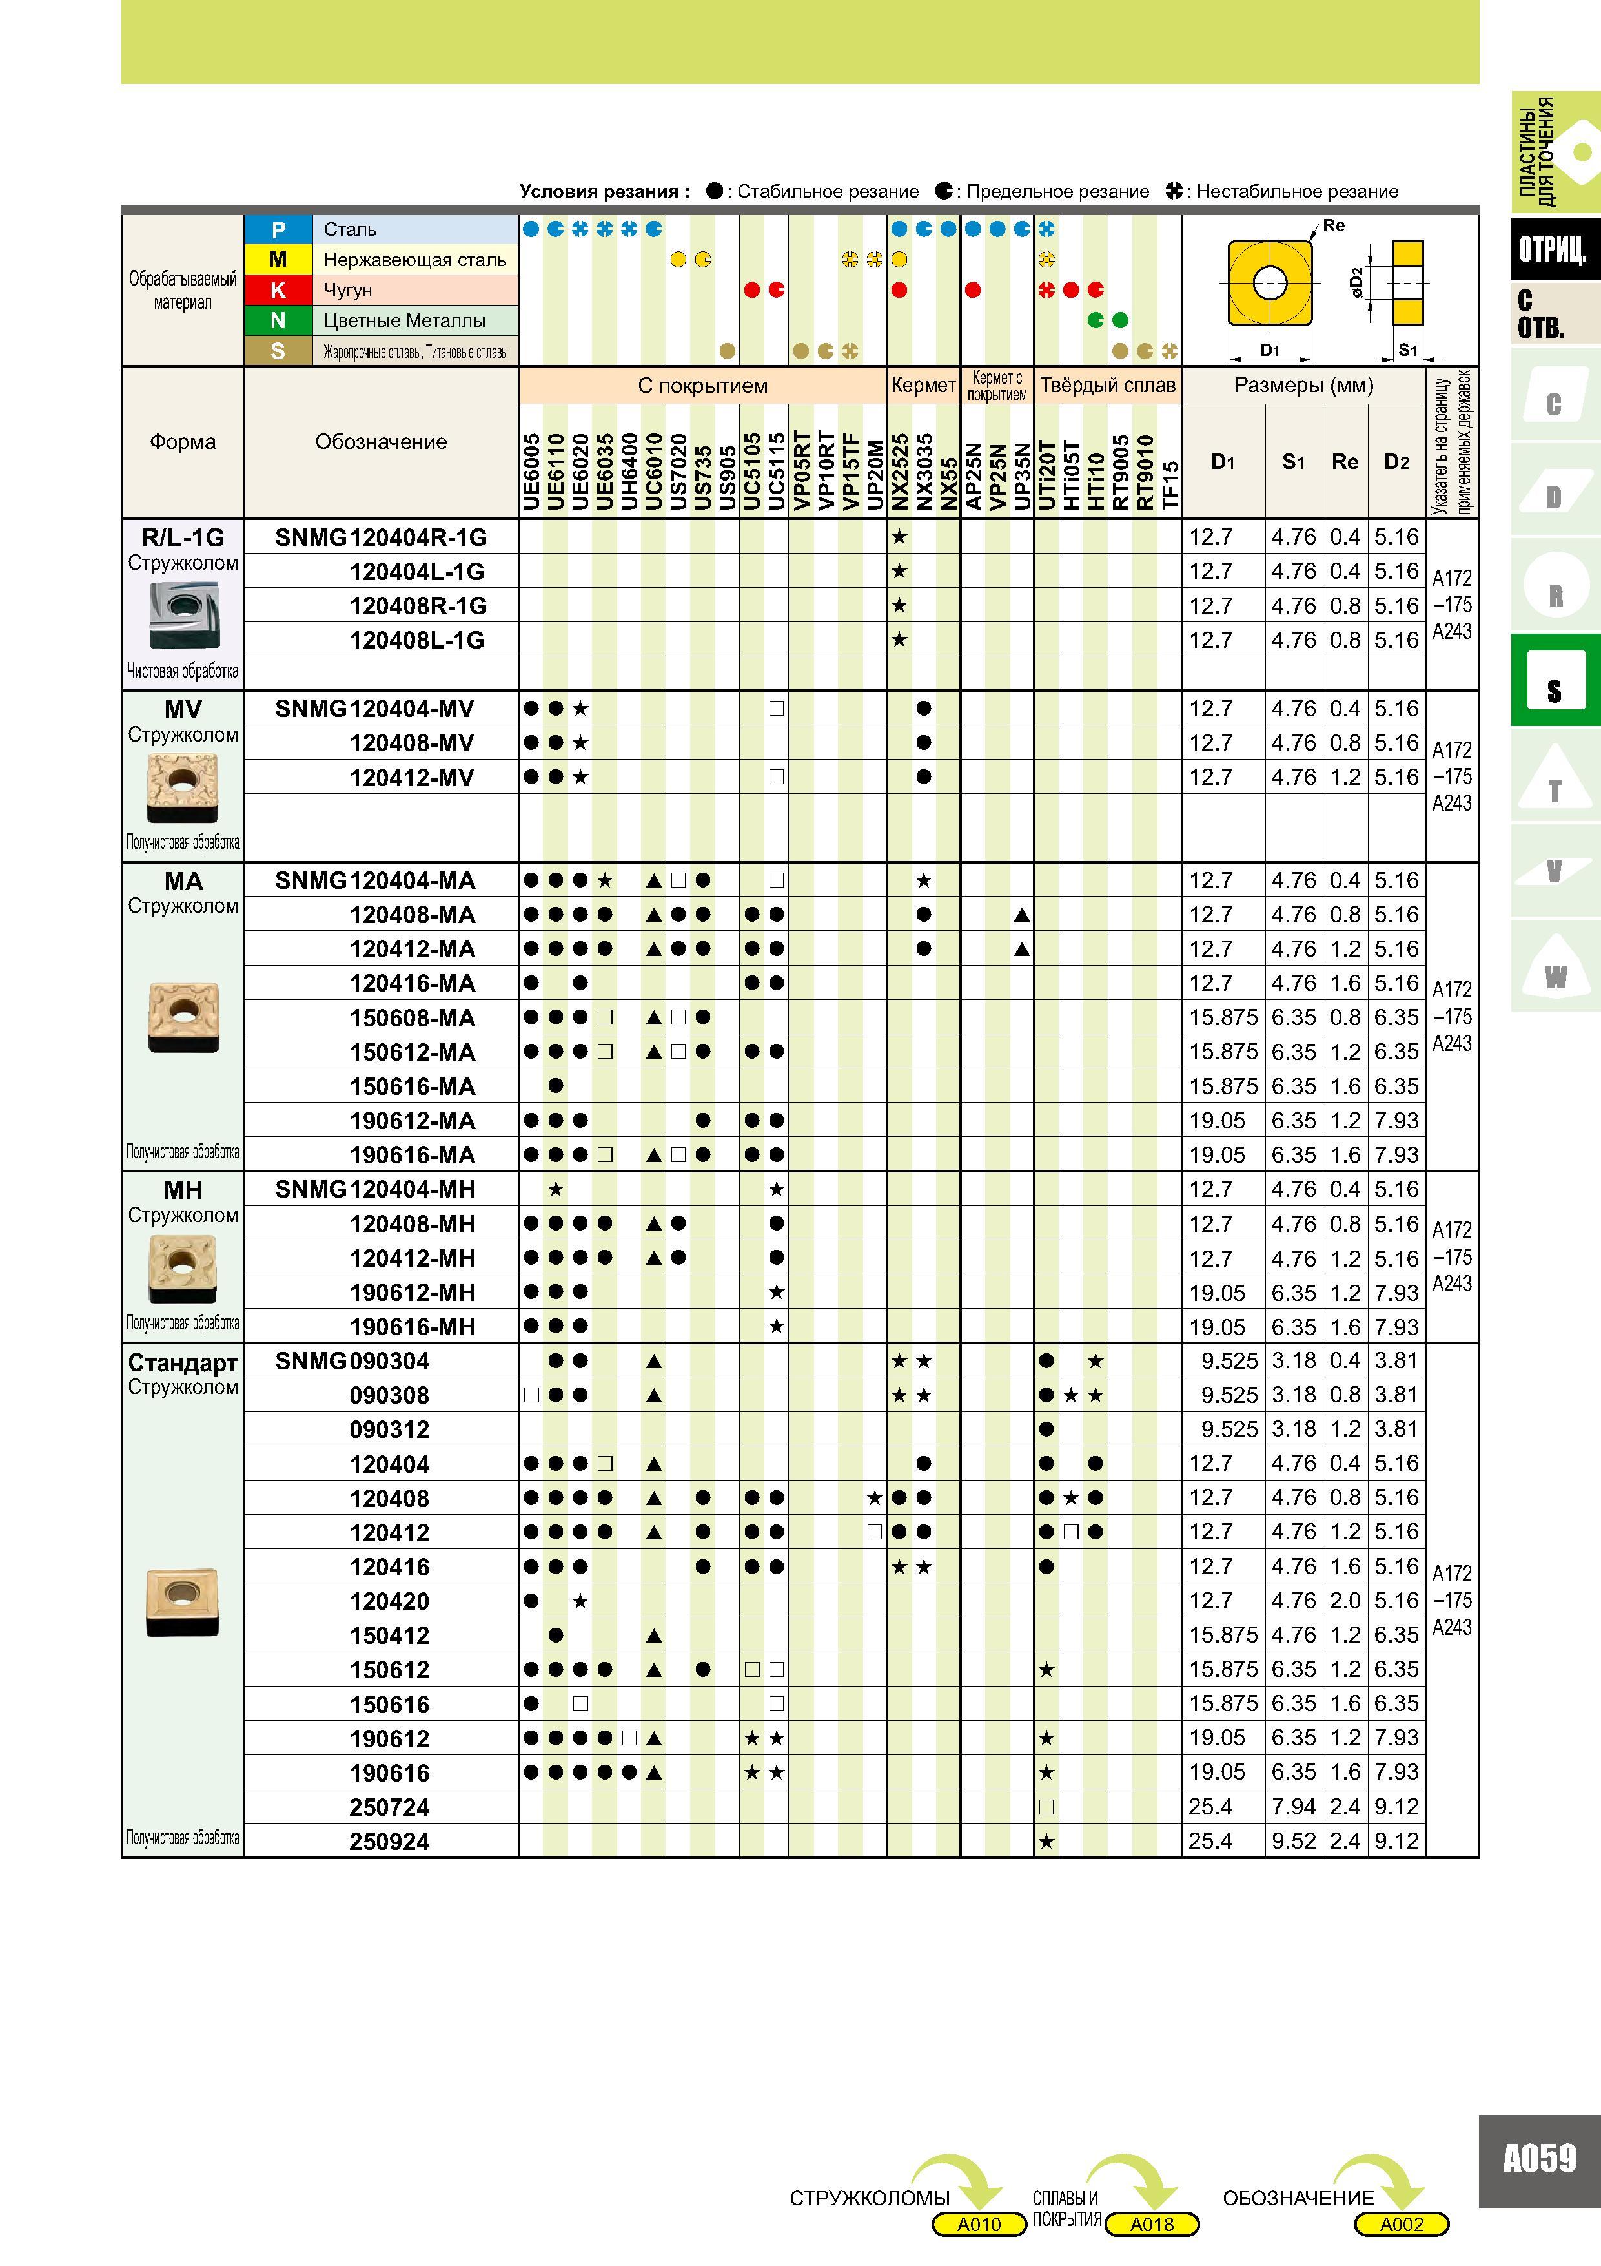The height and width of the screenshot is (2266, 1601).
Task: Click the S1 value 9.52
Action: tap(1293, 1842)
